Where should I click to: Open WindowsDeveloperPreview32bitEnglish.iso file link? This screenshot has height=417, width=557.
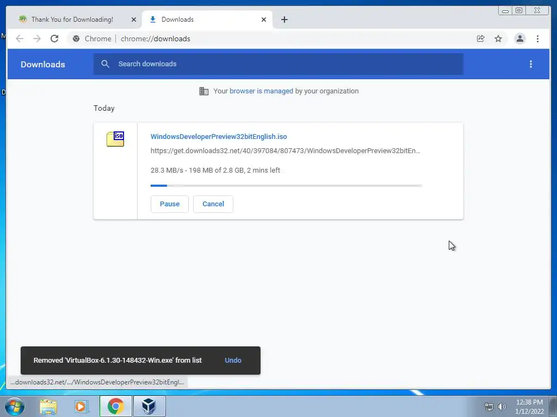219,136
